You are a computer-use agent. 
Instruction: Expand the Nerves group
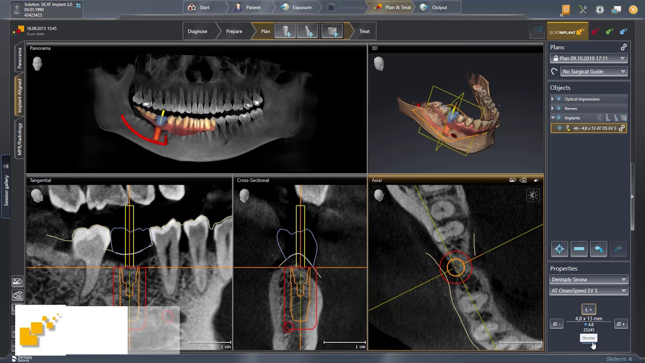point(552,108)
